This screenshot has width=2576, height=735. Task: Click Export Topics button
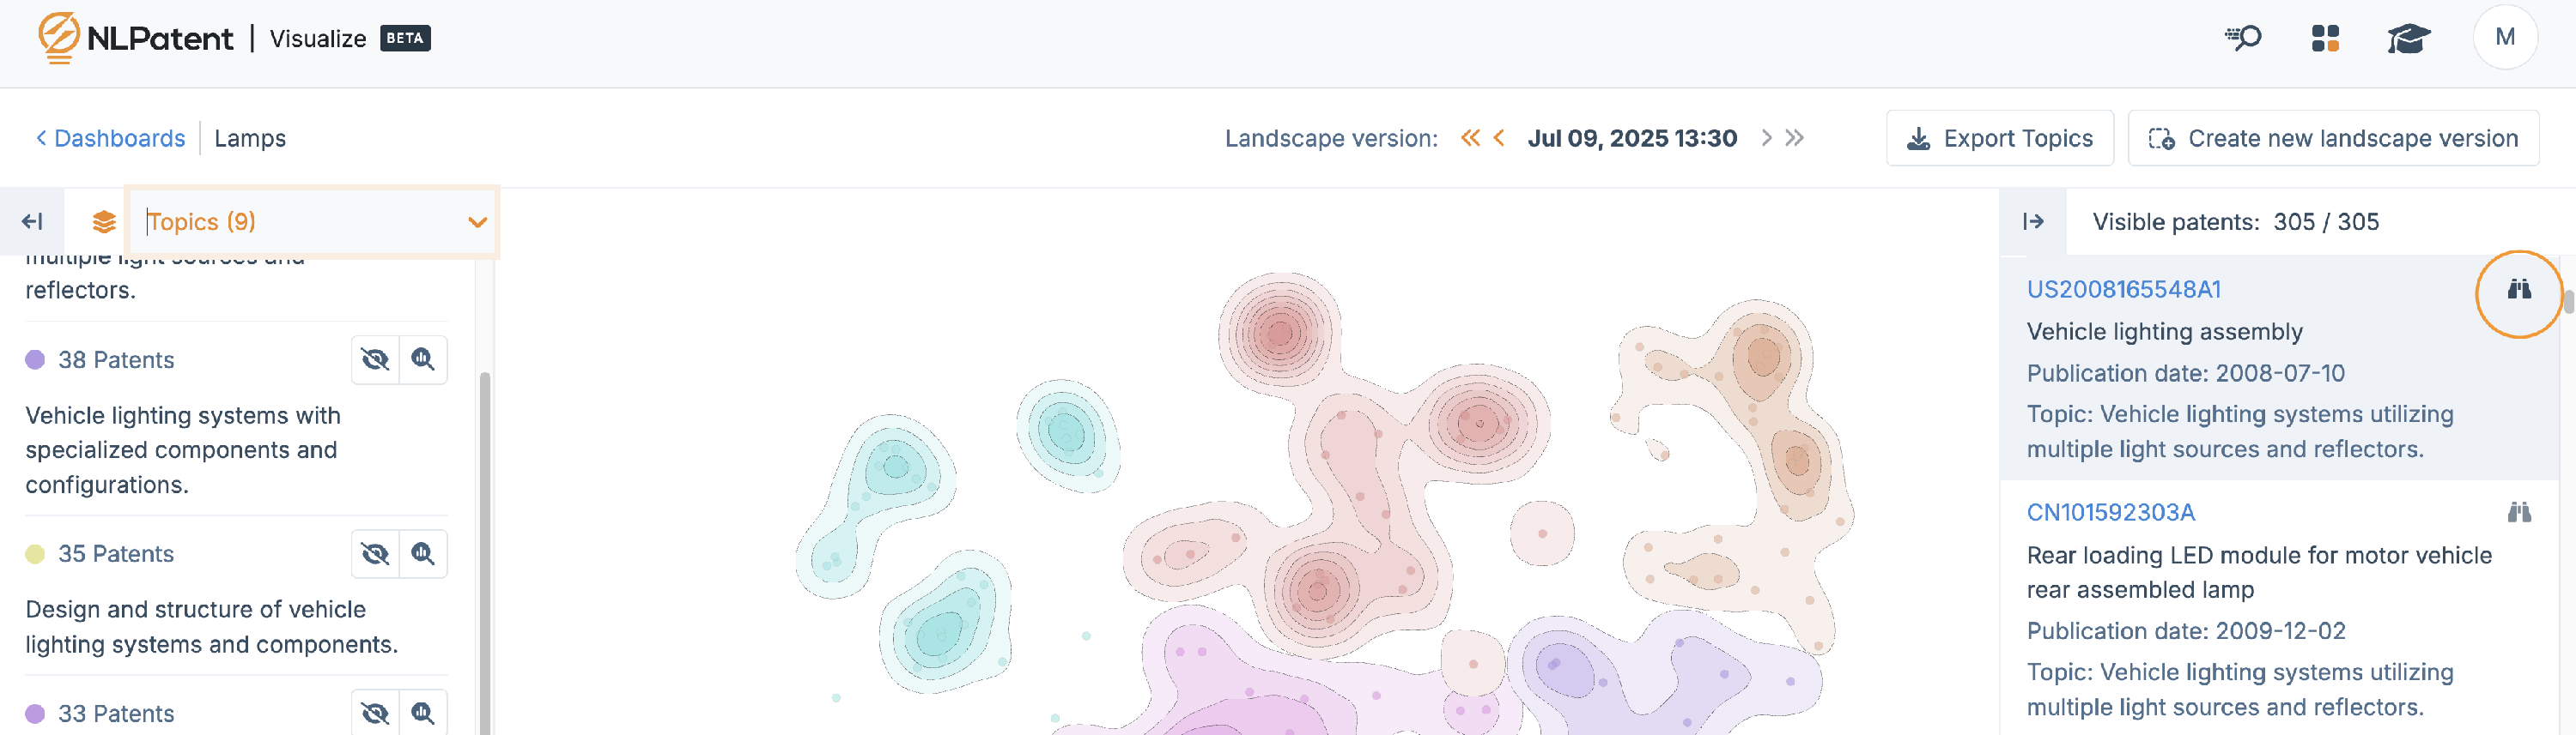click(x=2000, y=138)
